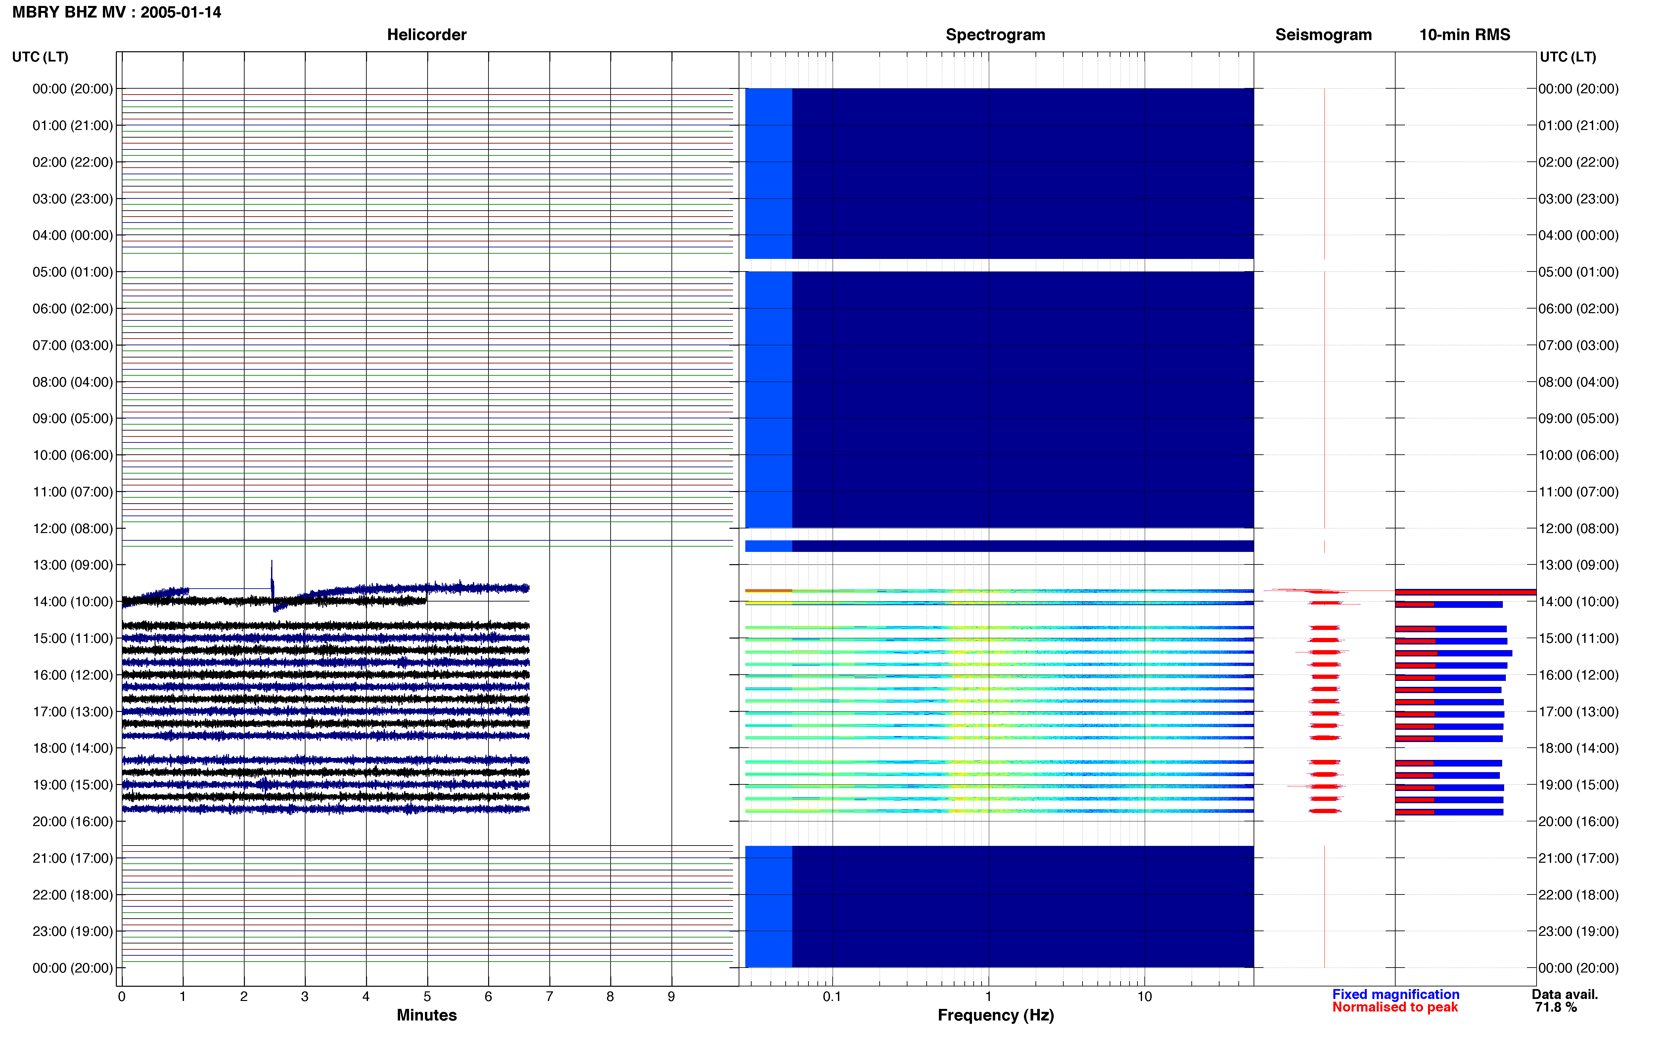This screenshot has width=1661, height=1038.
Task: Click the left 'UTC (LT)' axis label
Action: 40,57
